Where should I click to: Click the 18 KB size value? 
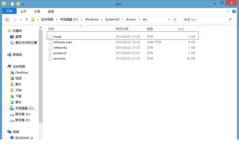(190, 59)
